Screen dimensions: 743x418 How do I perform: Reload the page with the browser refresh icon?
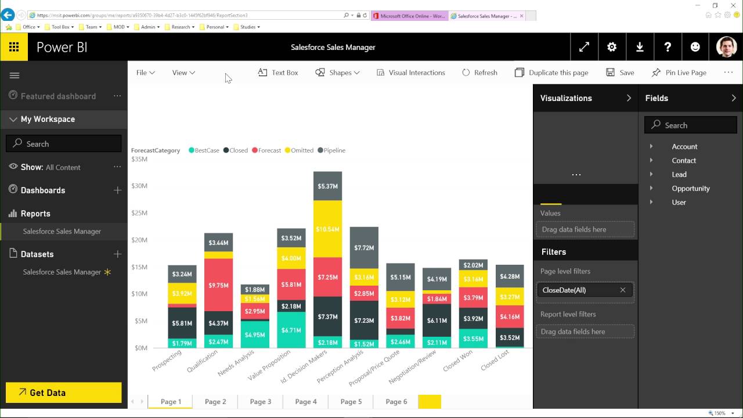coord(364,15)
